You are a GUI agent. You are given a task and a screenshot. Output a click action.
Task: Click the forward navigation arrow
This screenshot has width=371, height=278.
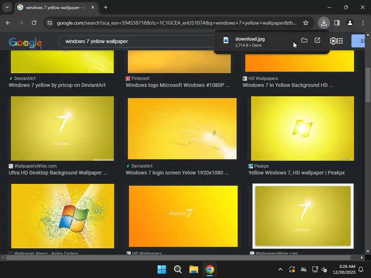click(21, 23)
